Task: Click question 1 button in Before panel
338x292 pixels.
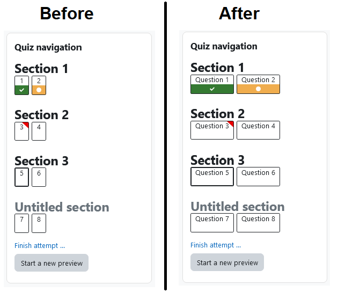Action: pyautogui.click(x=21, y=85)
